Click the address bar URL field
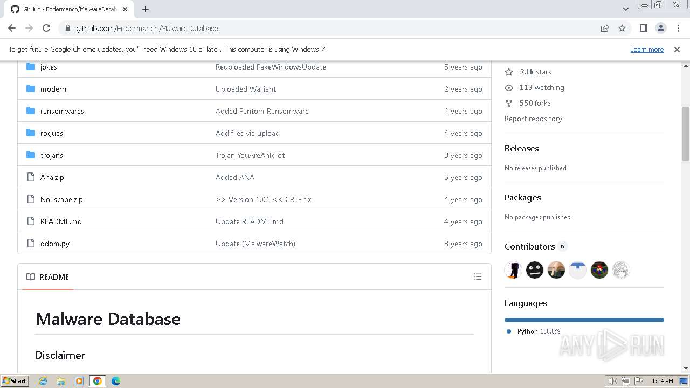Screen dimensions: 690x388 coord(323,29)
